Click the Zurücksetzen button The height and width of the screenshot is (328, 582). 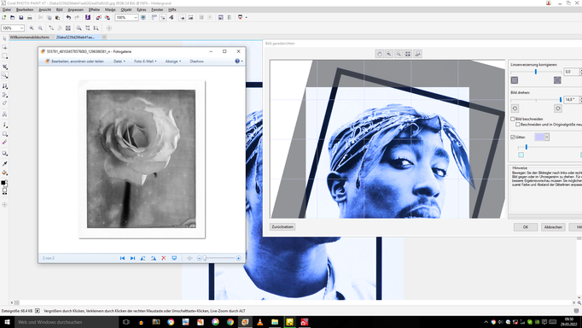tap(282, 226)
